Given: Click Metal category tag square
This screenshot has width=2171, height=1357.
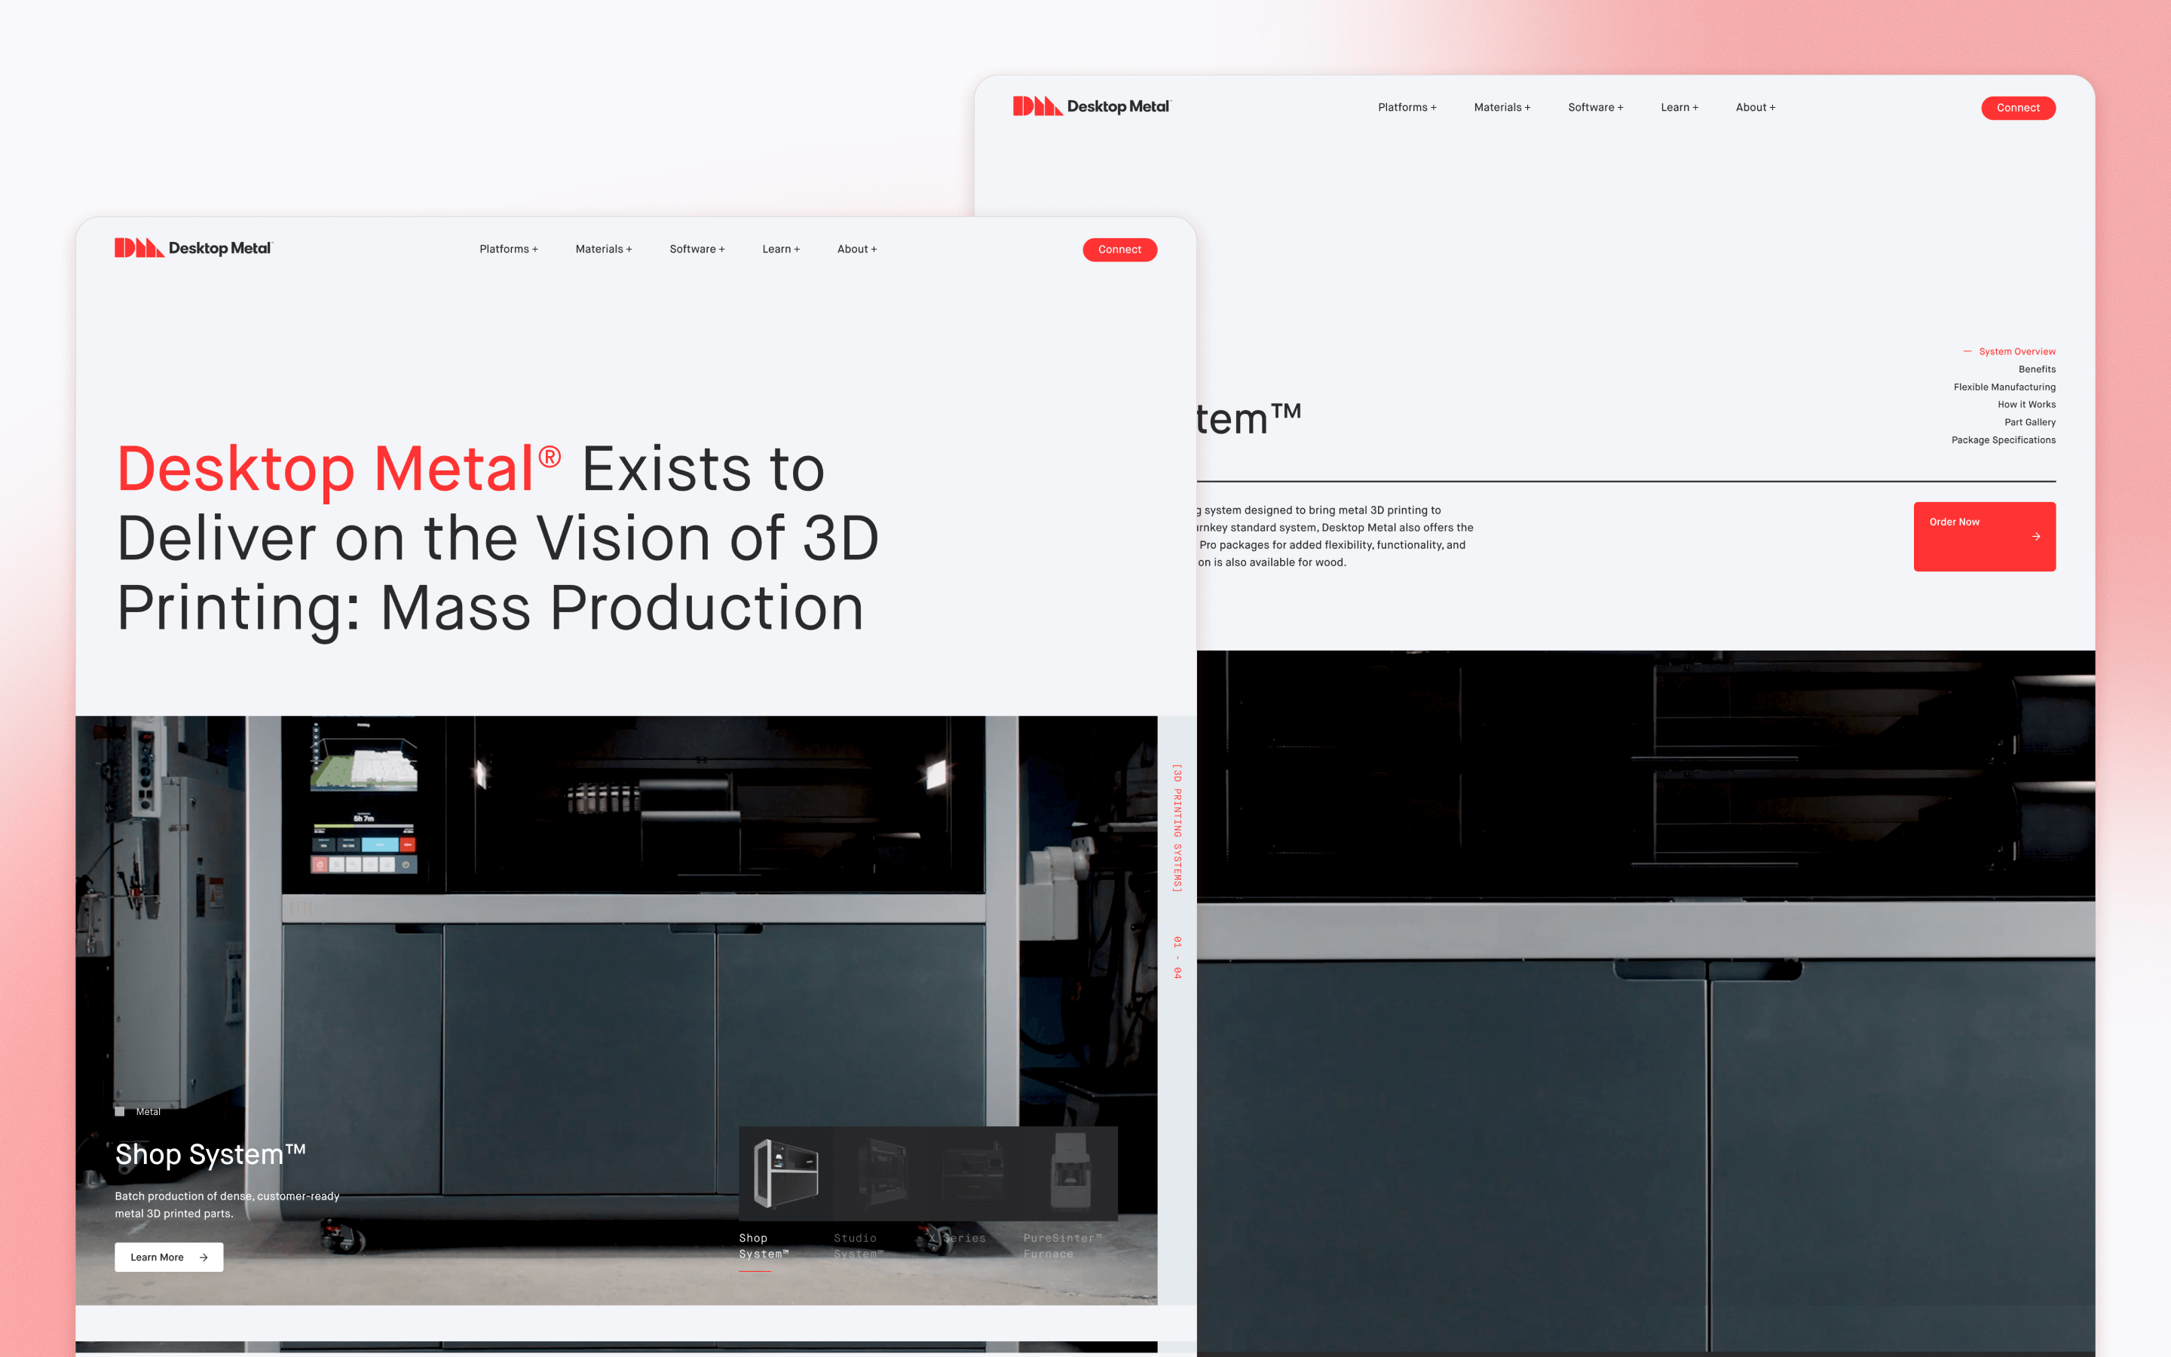Looking at the screenshot, I should click(x=119, y=1112).
